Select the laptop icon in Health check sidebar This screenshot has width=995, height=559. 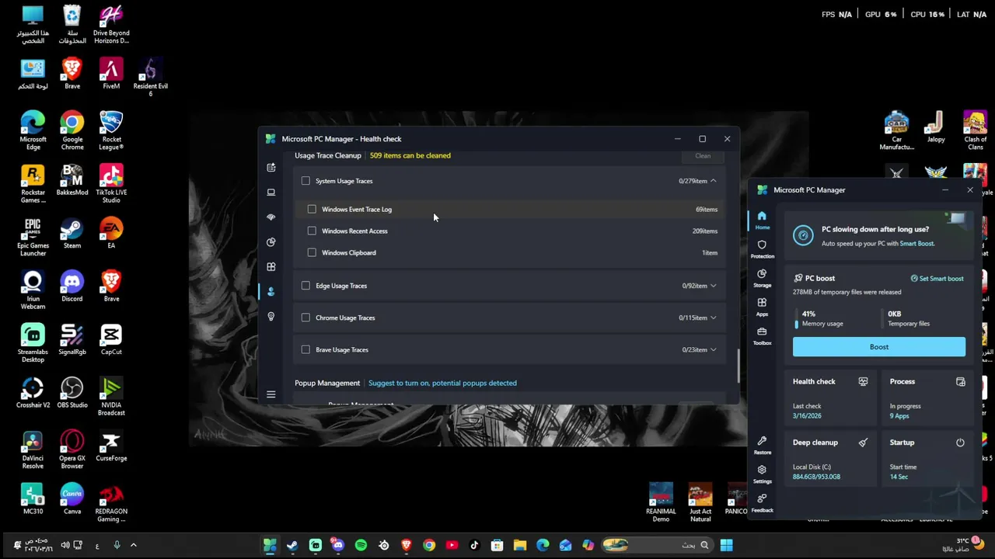coord(271,193)
